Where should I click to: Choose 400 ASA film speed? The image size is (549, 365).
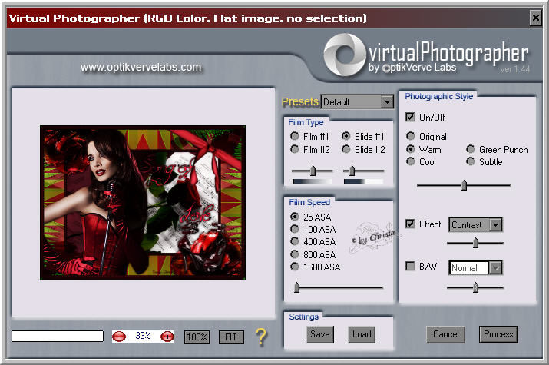click(x=295, y=241)
